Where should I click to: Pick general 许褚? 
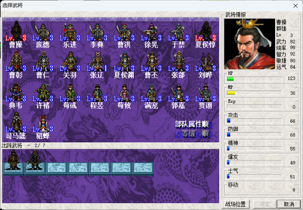(43, 96)
